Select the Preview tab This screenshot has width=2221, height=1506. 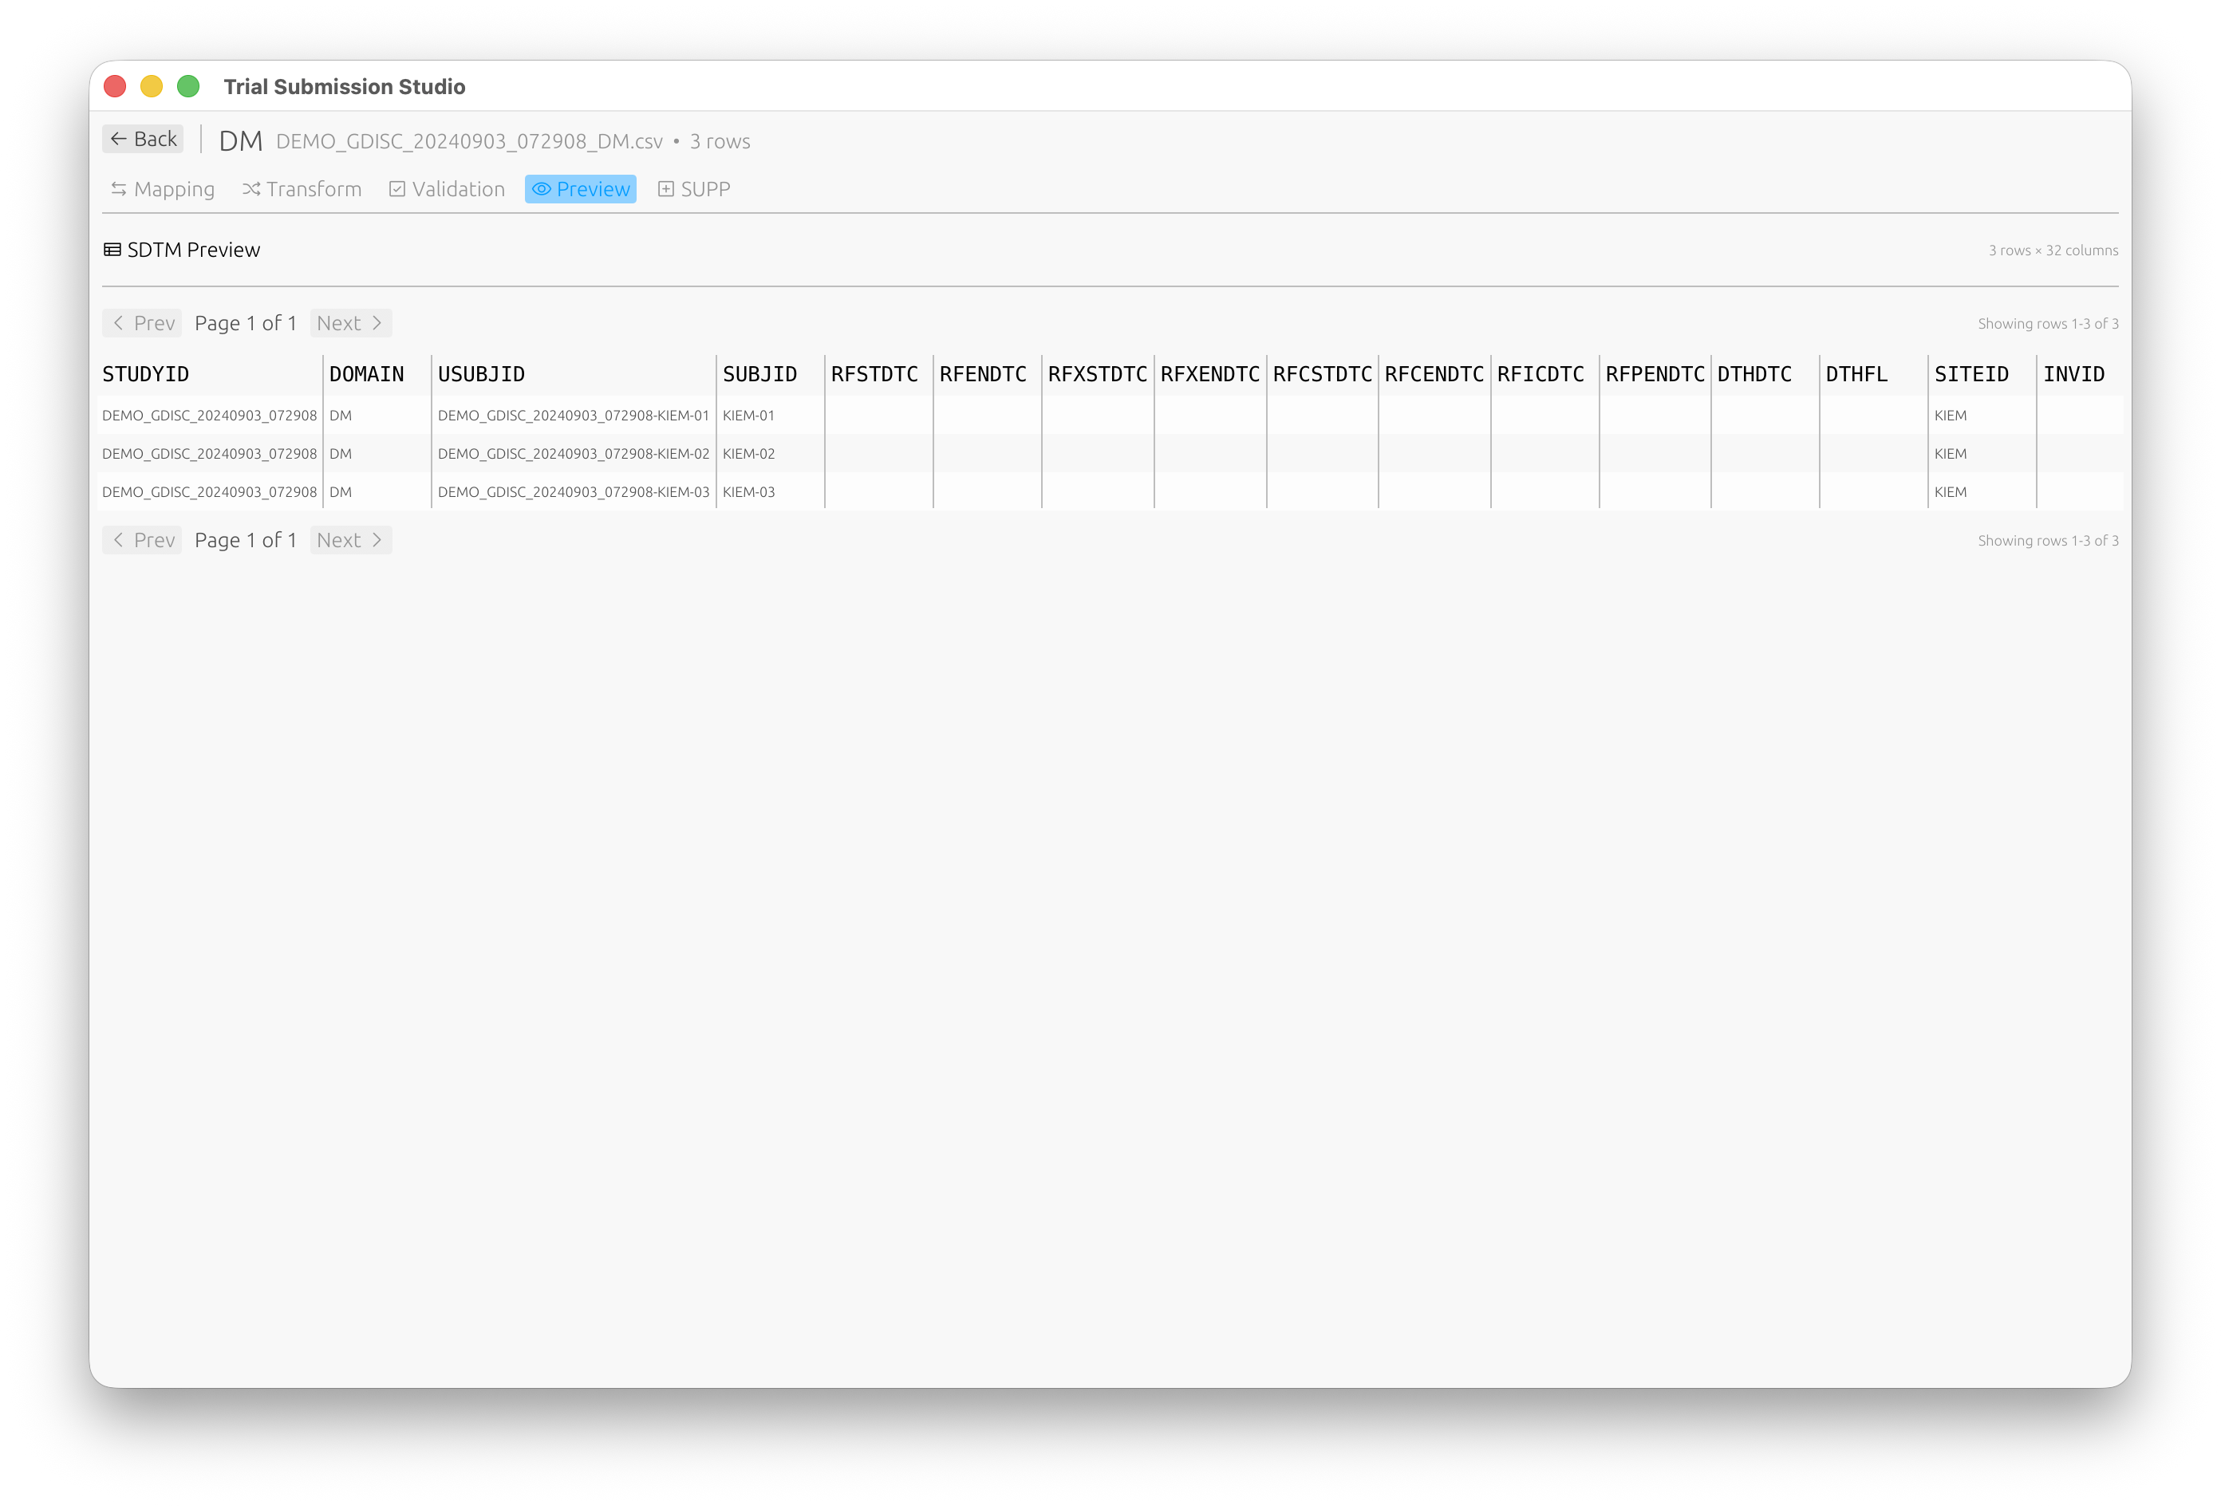580,189
